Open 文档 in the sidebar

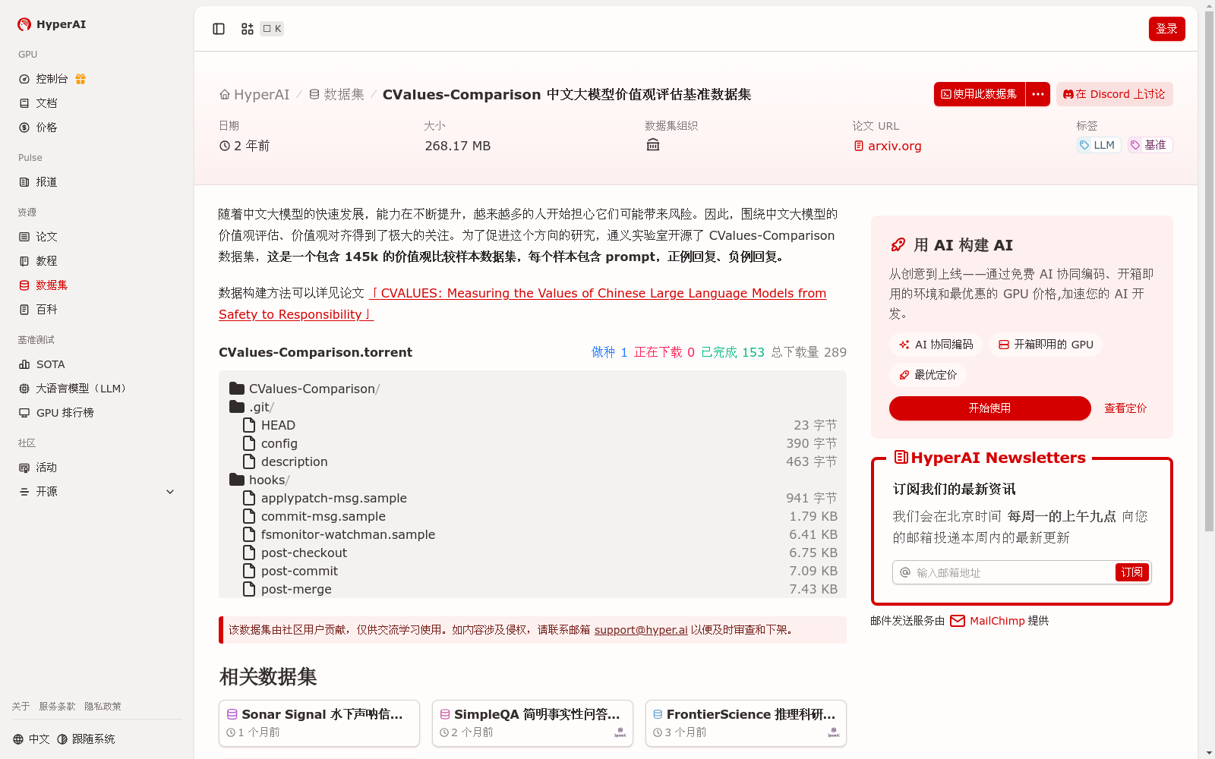click(38, 103)
